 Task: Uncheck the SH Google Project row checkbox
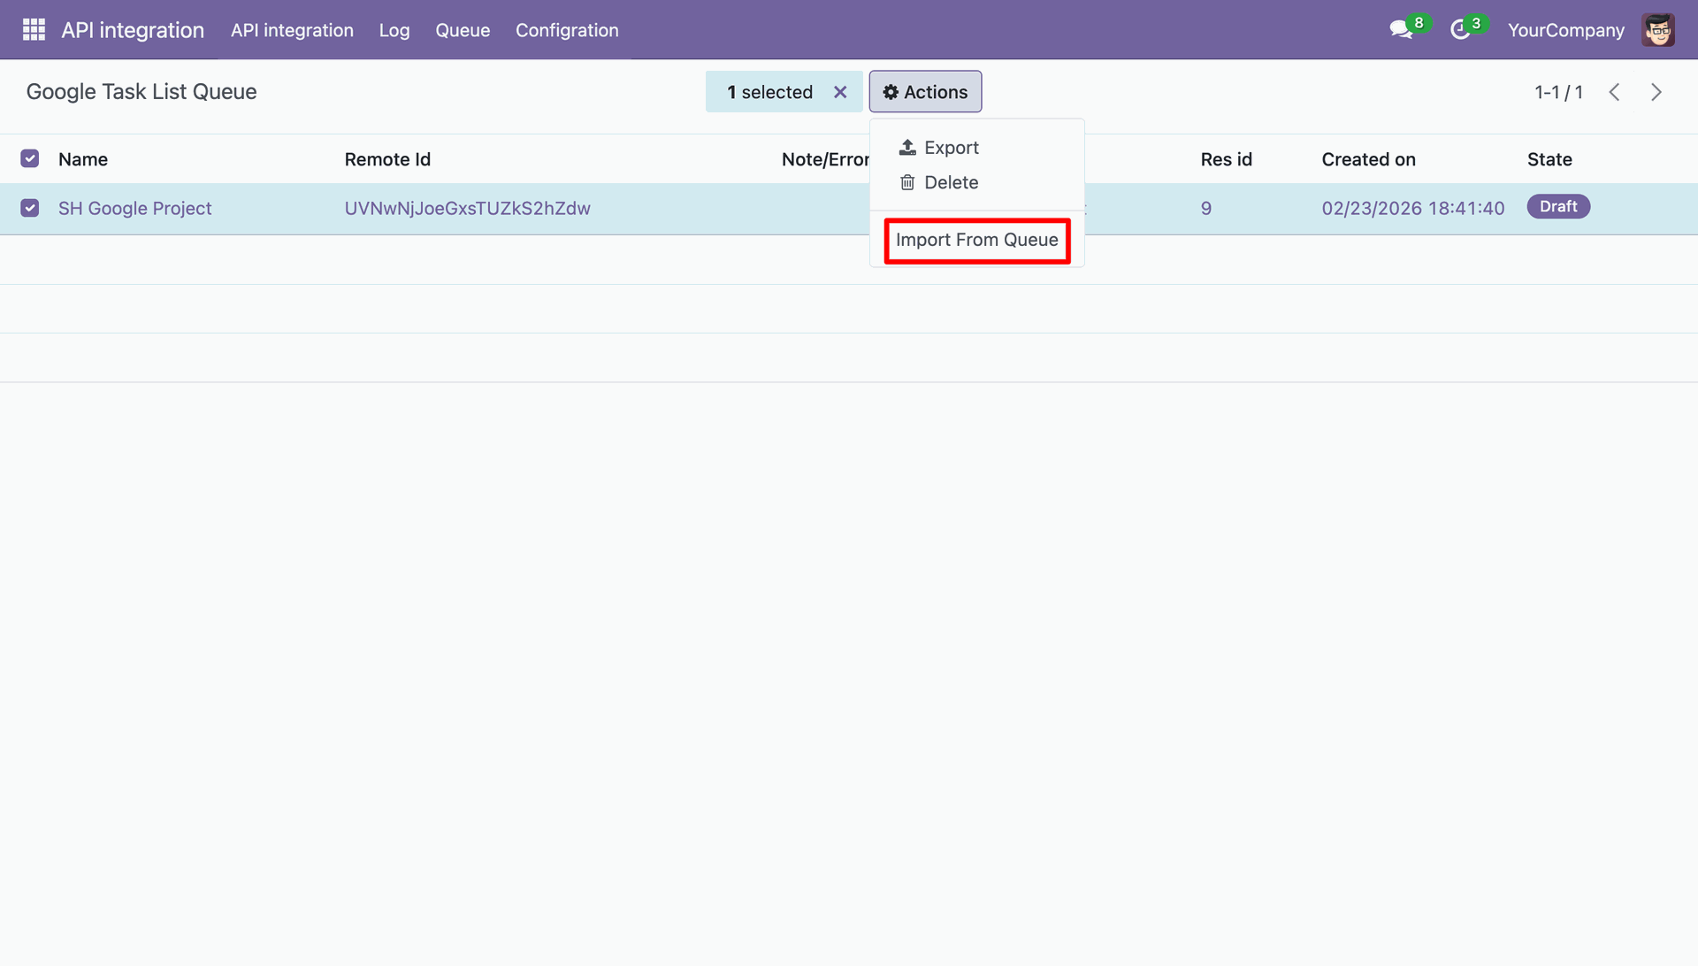click(x=30, y=208)
